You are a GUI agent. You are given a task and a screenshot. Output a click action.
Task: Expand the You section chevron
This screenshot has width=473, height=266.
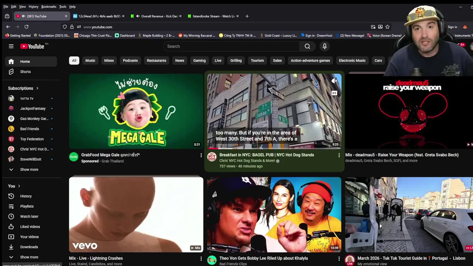(19, 186)
